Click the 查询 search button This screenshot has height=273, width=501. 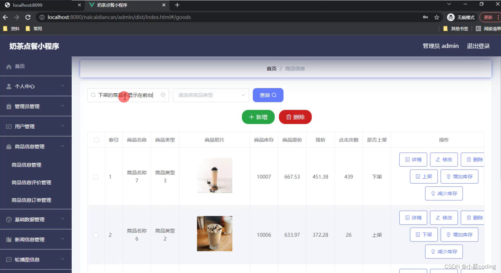click(x=268, y=95)
